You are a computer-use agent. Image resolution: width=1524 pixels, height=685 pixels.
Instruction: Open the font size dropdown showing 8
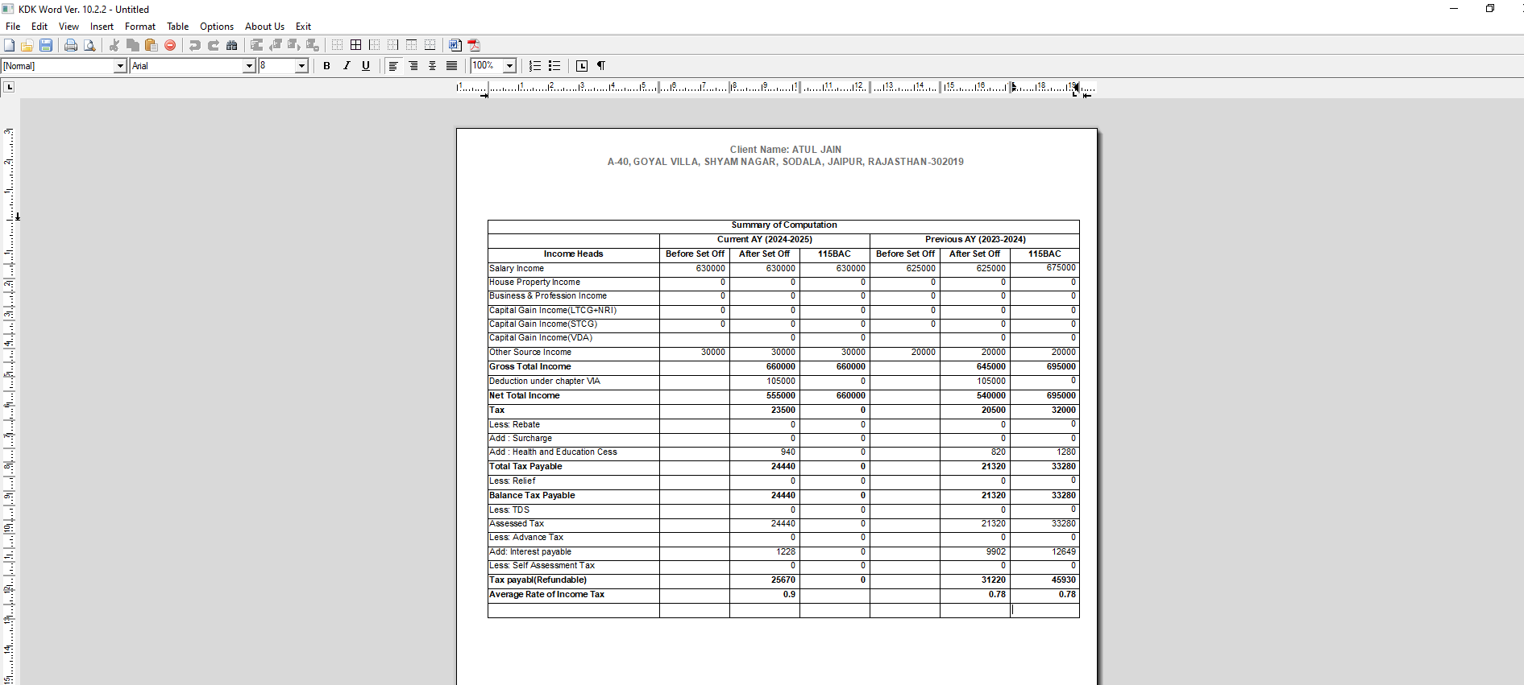[301, 66]
